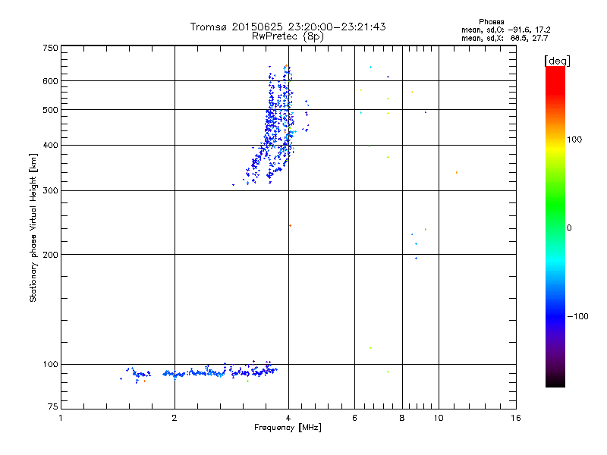Click the isolated orange data point near 240 km at 4 MHz
Viewport: 607px width, 455px height.
tap(290, 225)
